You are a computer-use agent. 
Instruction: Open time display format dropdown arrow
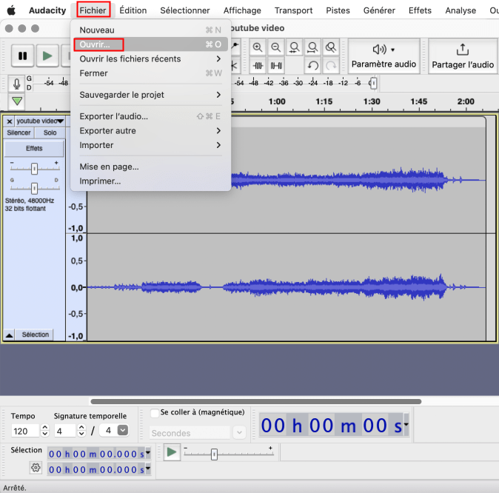pyautogui.click(x=406, y=424)
